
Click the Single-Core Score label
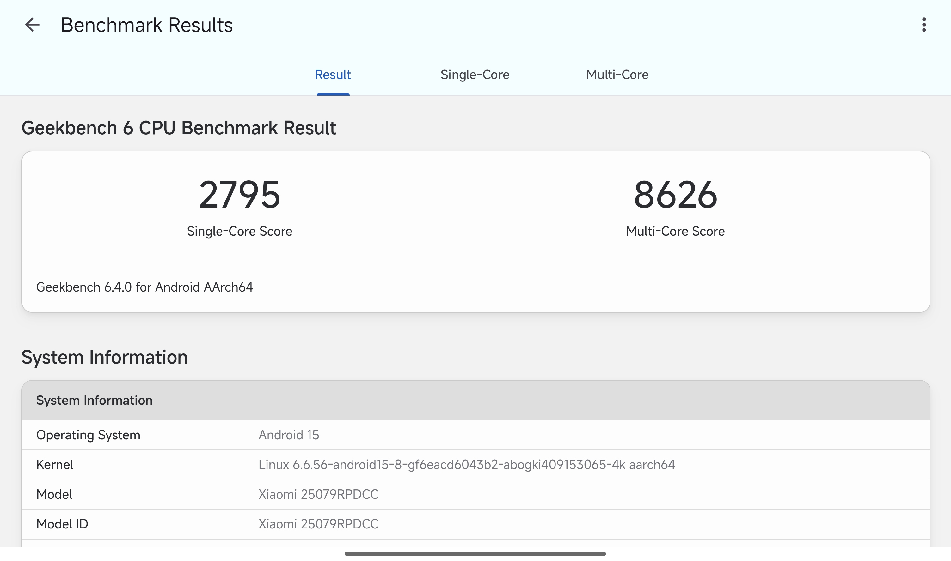coord(239,231)
